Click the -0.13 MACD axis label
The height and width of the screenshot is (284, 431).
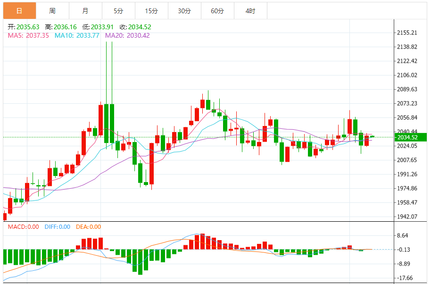404,250
